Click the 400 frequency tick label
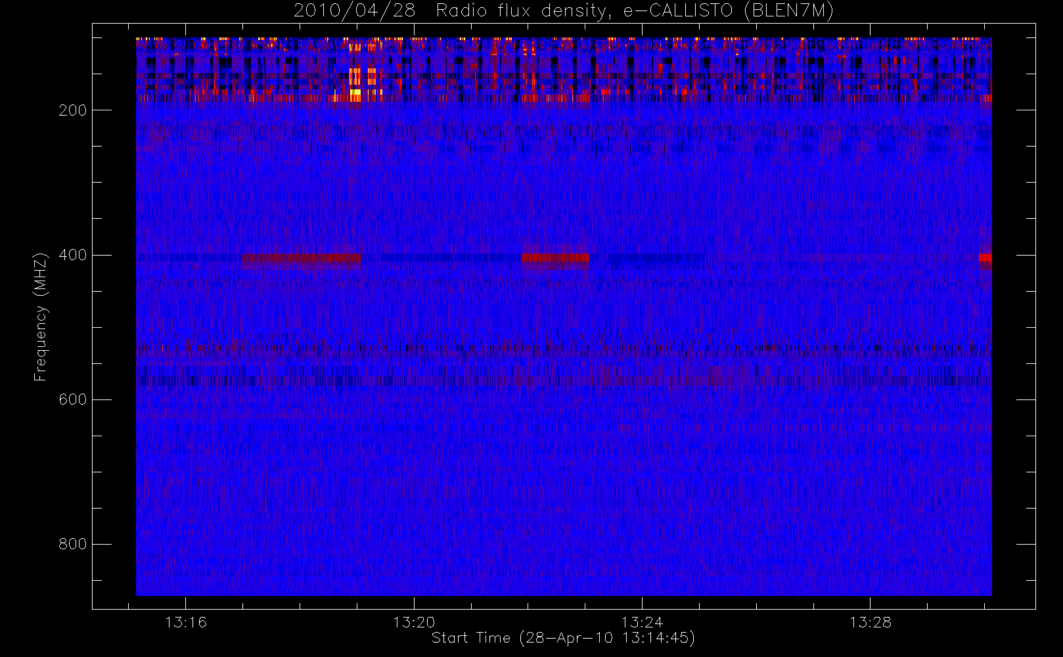 pyautogui.click(x=72, y=255)
